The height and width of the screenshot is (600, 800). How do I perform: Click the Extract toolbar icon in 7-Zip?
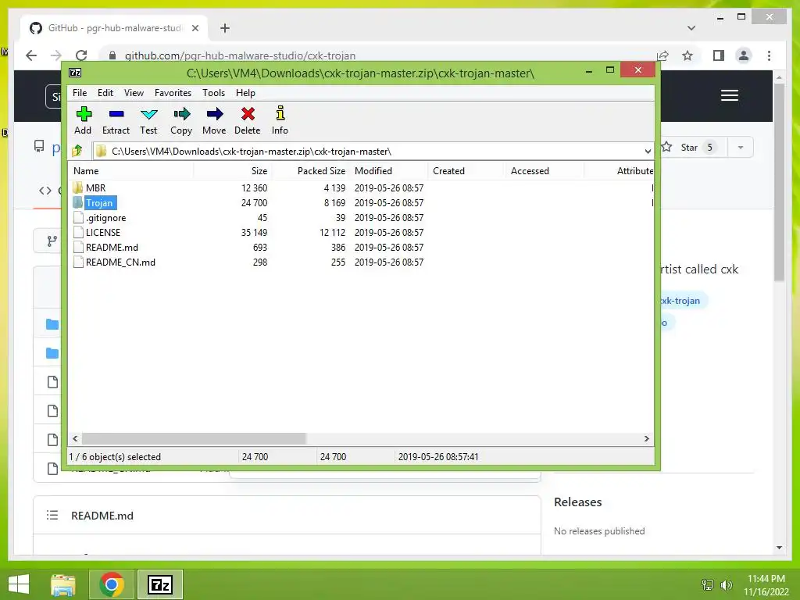(116, 114)
